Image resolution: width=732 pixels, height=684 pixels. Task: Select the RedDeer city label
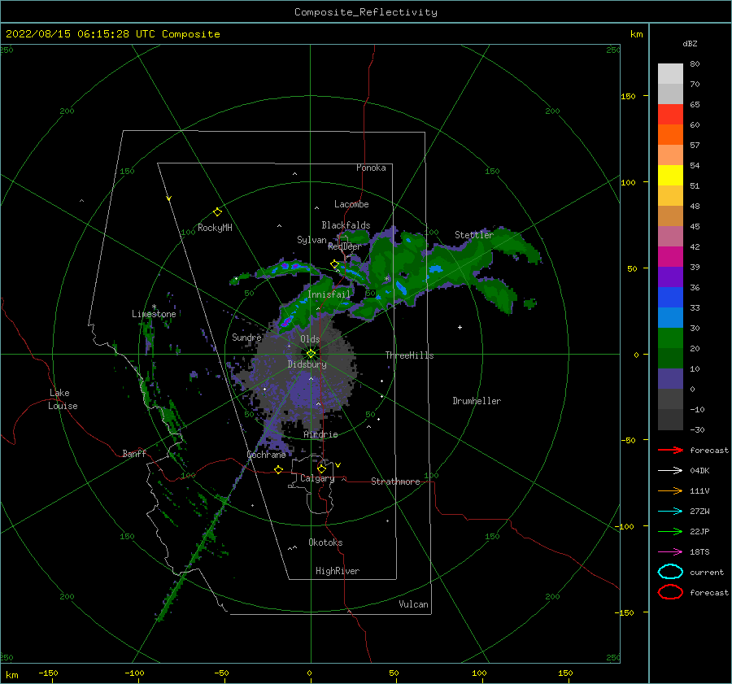click(345, 246)
